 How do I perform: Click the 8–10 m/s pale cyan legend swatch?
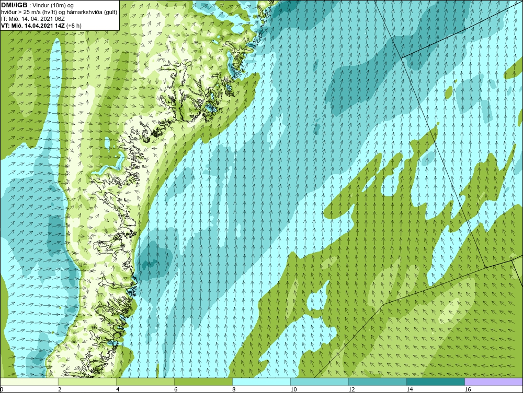tap(261, 382)
